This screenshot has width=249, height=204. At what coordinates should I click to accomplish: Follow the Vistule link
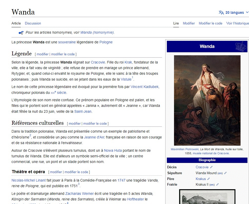pos(126,79)
